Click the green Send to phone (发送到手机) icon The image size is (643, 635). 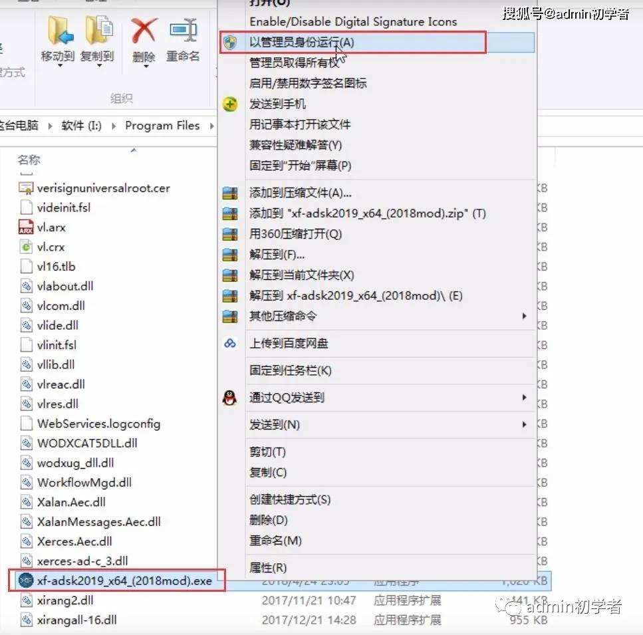click(230, 104)
